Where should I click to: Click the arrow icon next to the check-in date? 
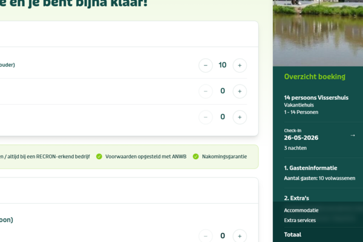point(353,136)
